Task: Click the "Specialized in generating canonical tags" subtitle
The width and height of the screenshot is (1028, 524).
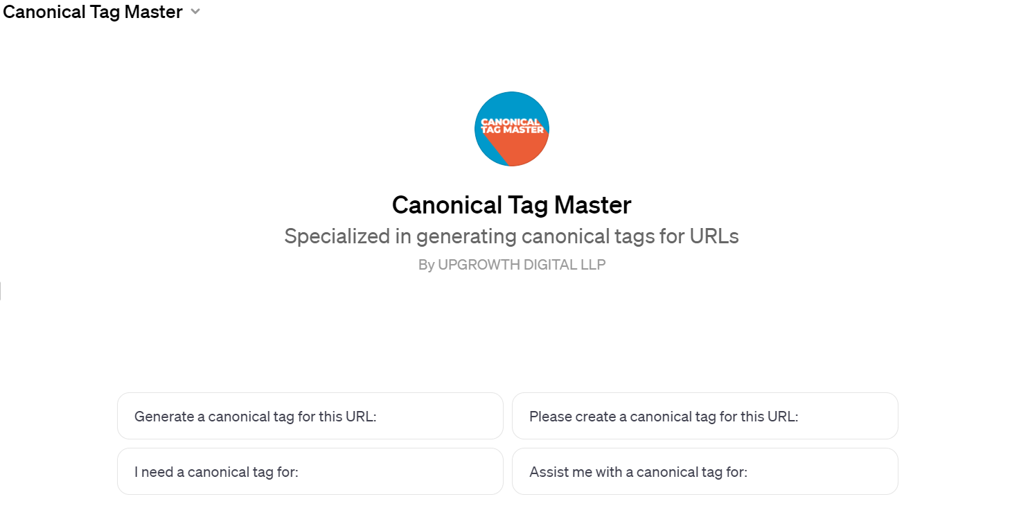Action: pos(512,236)
